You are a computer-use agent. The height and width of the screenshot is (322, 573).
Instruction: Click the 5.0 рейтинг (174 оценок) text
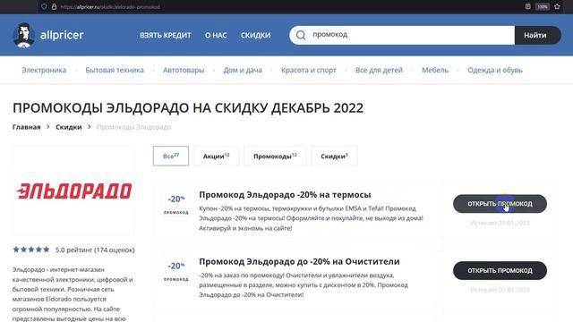coord(95,250)
